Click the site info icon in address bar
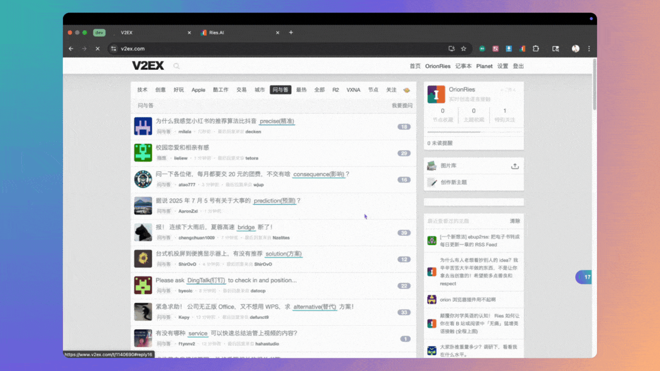This screenshot has width=660, height=371. tap(113, 49)
